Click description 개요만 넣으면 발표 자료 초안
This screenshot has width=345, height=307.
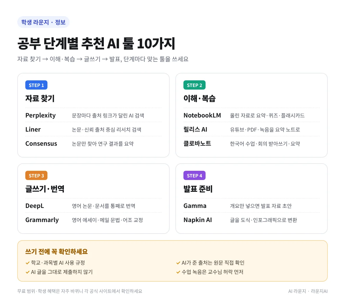coord(261,206)
